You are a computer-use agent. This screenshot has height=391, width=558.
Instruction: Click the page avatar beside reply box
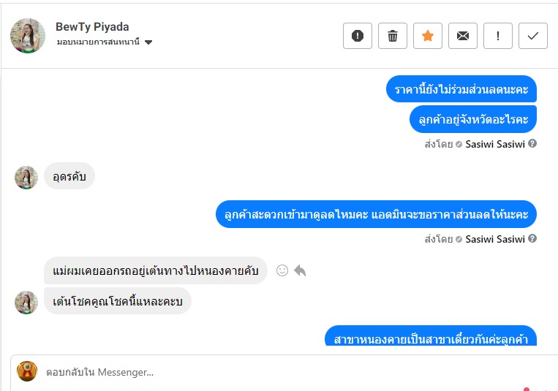pyautogui.click(x=27, y=371)
